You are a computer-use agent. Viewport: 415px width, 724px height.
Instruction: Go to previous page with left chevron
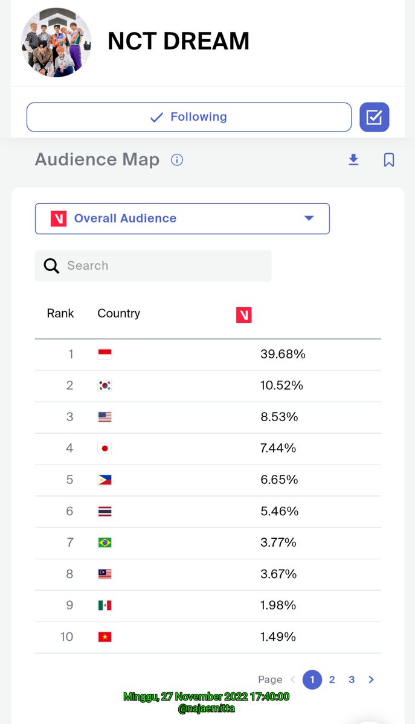[x=293, y=679]
